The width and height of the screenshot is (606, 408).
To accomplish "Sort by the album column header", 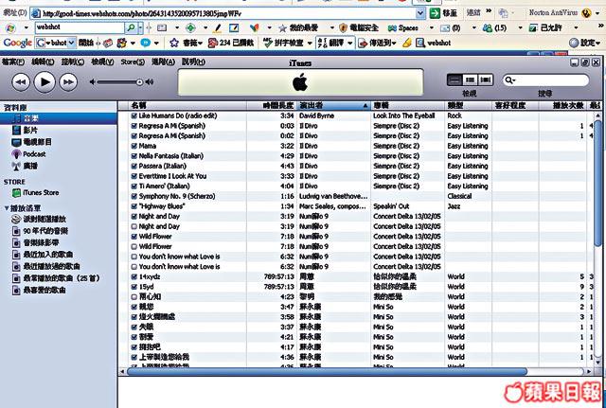I will tap(408, 105).
